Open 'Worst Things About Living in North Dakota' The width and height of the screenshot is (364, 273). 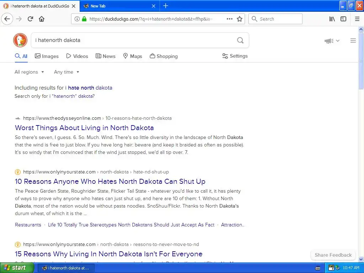(x=84, y=128)
